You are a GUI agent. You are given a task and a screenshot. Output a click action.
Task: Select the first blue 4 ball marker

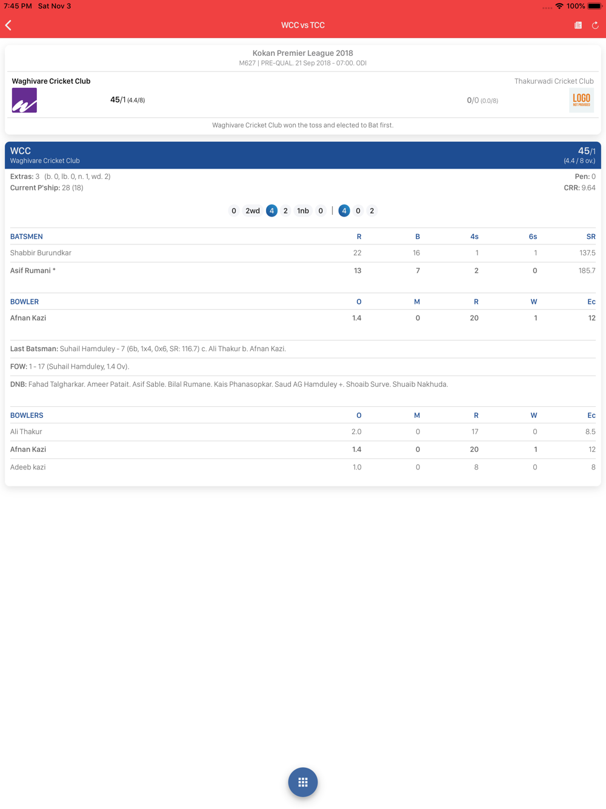click(271, 210)
